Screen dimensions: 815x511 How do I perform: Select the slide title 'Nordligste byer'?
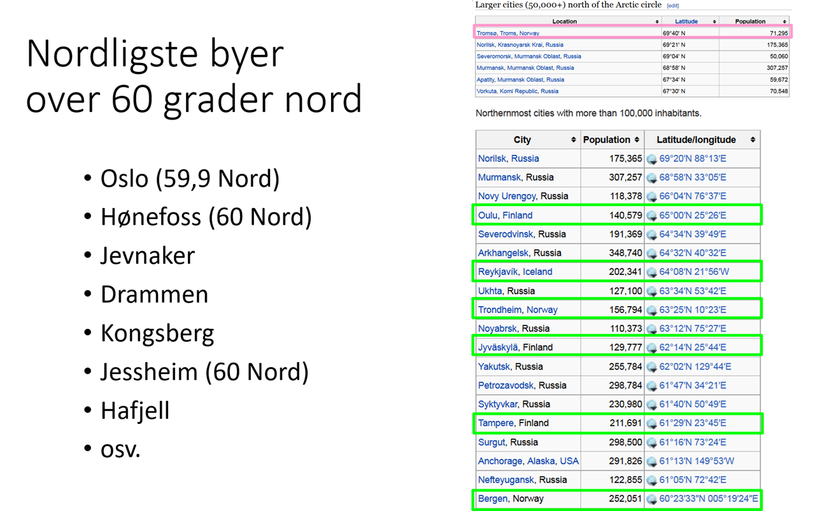pos(155,55)
